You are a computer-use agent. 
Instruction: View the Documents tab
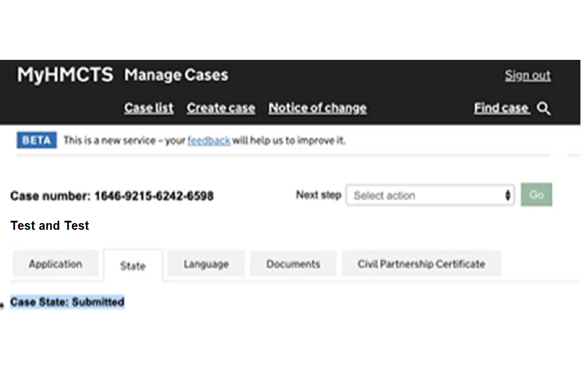click(x=293, y=264)
